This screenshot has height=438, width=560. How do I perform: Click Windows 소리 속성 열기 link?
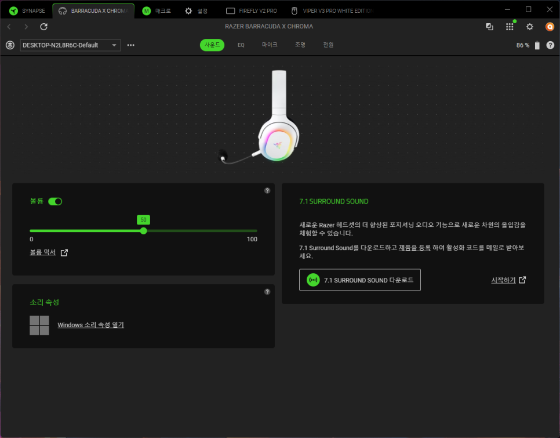click(x=90, y=325)
